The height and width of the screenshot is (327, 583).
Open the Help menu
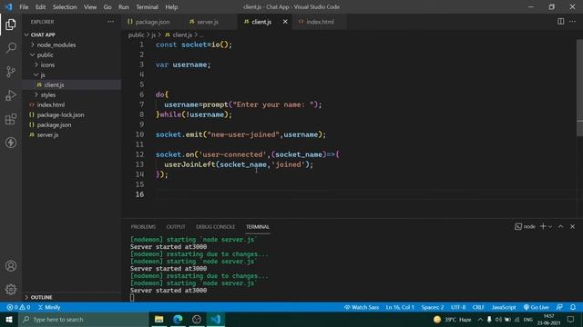tap(171, 6)
